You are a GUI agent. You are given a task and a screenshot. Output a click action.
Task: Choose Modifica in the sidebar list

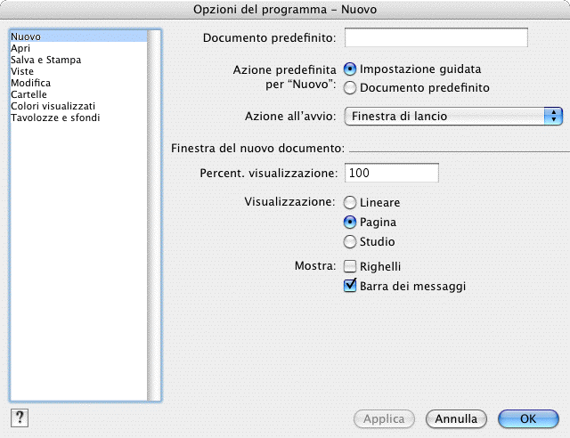coord(30,83)
